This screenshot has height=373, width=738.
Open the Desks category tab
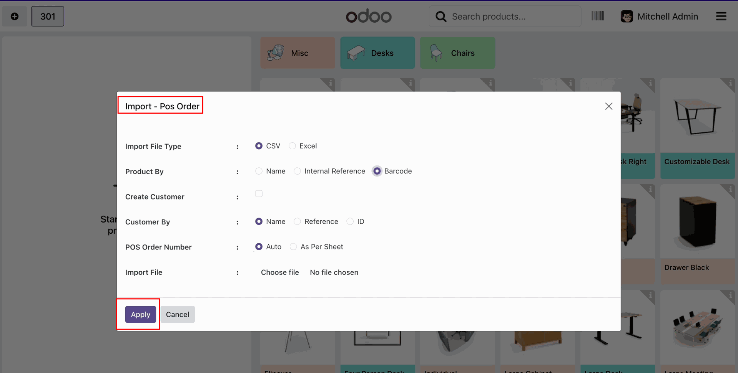coord(377,53)
